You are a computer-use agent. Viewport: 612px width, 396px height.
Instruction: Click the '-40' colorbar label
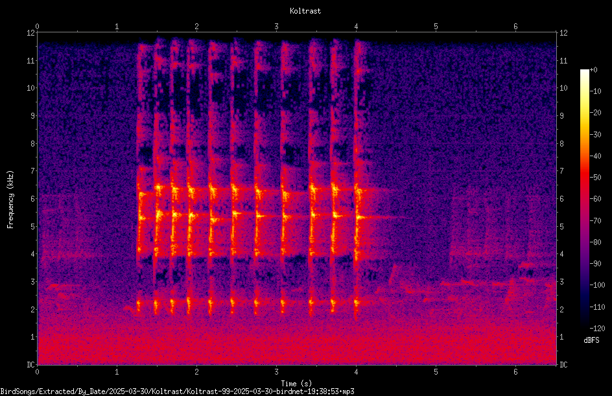(595, 156)
